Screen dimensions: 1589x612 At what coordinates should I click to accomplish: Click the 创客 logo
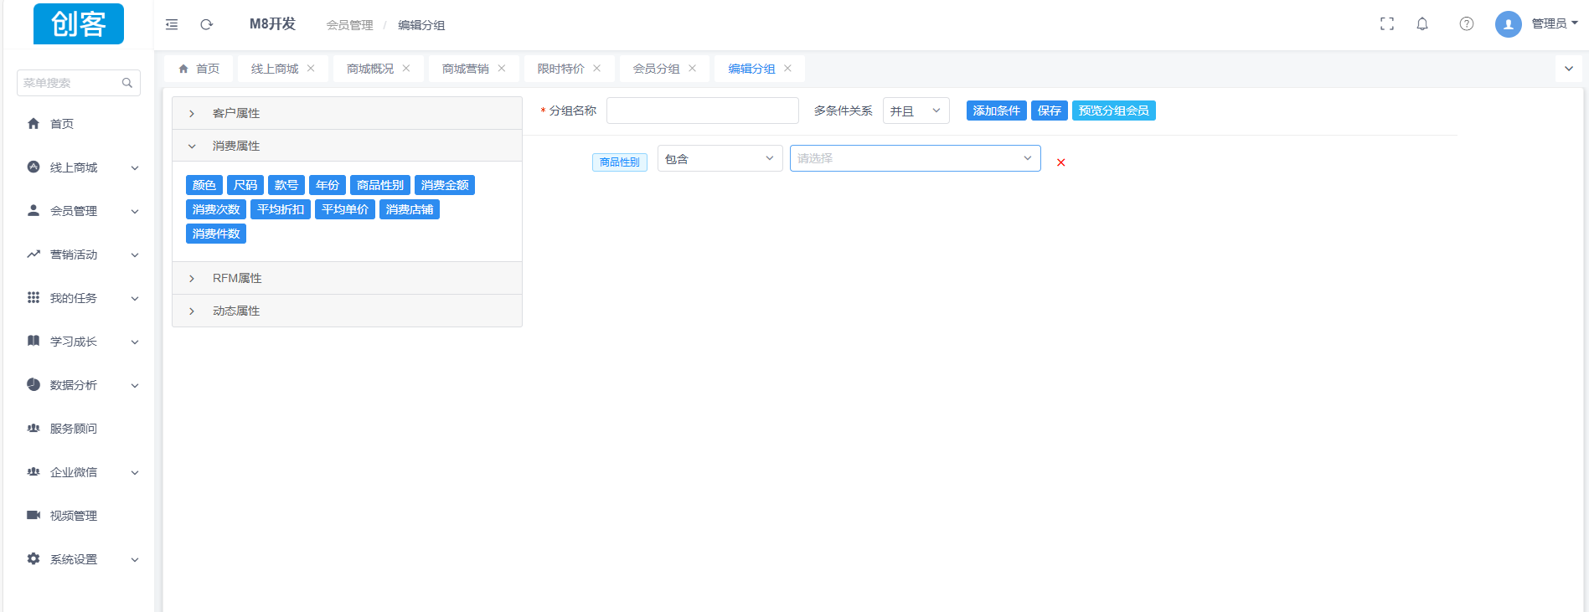79,23
